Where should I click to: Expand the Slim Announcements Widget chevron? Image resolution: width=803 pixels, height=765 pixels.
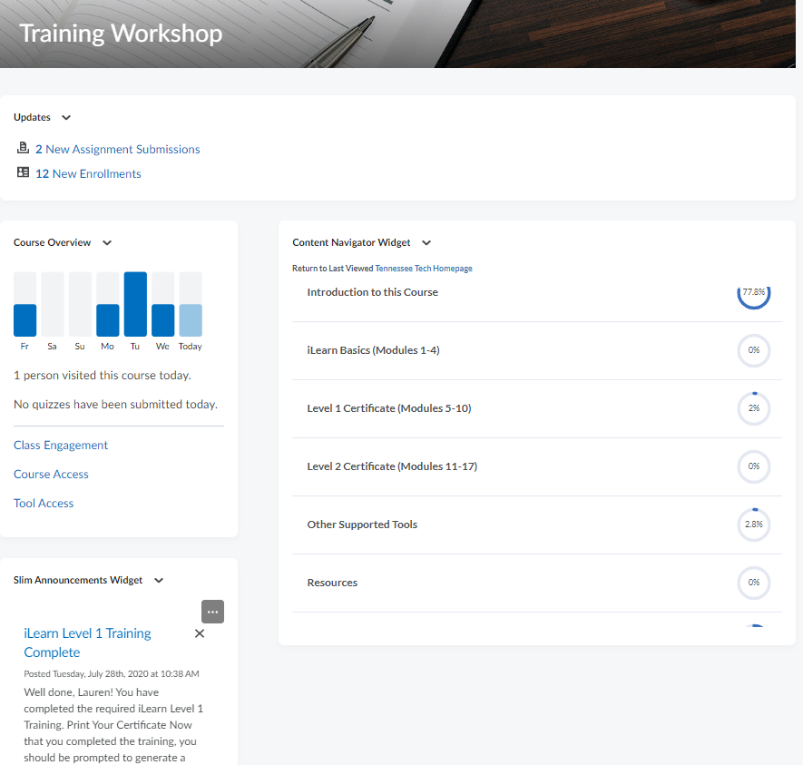(x=159, y=581)
